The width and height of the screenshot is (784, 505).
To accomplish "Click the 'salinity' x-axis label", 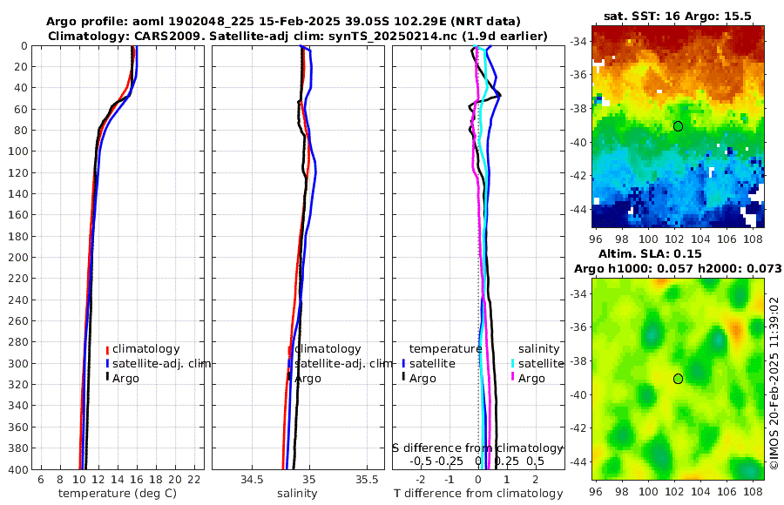I will [x=297, y=494].
